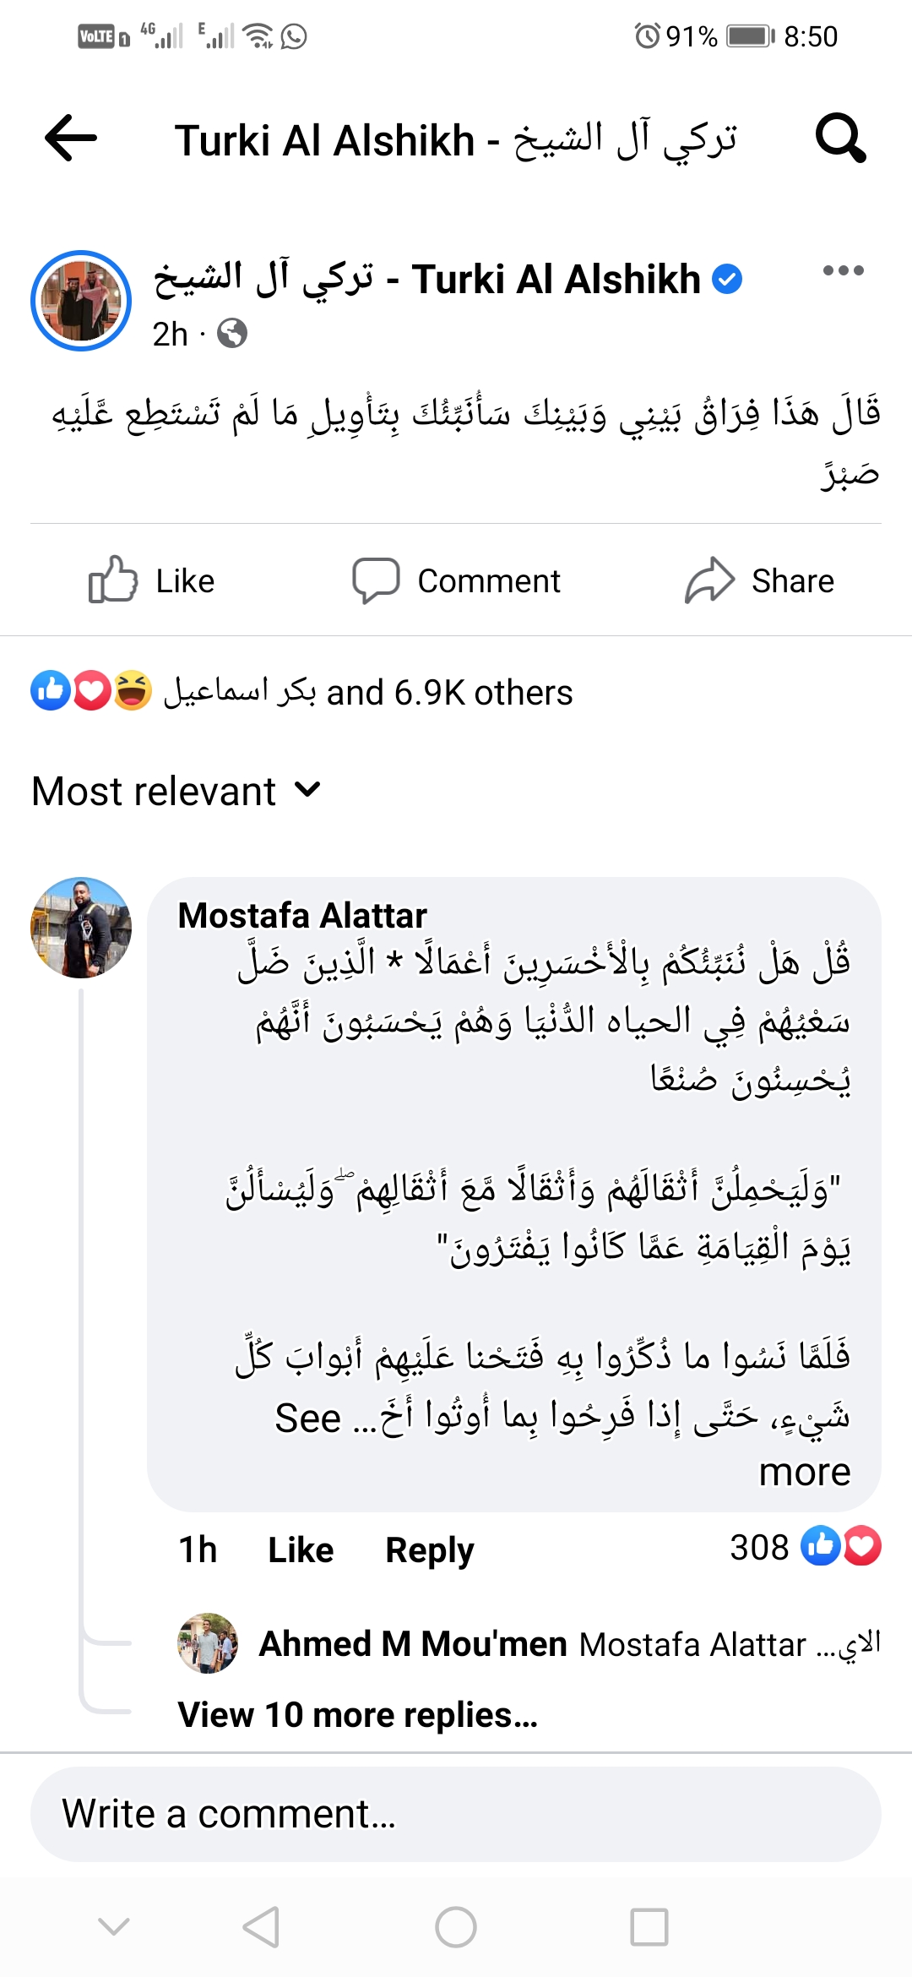Open search with magnifier icon
Viewport: 912px width, 1977px height.
tap(839, 139)
